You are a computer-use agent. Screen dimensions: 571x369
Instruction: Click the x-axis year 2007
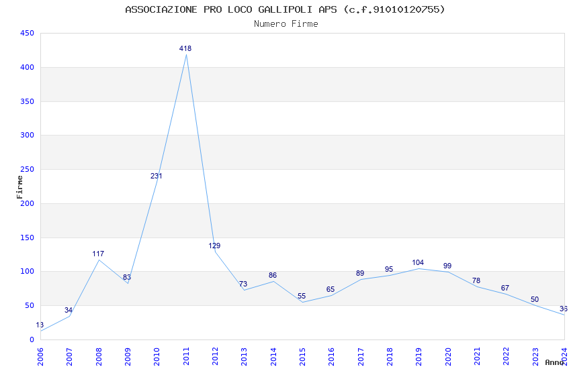(69, 357)
